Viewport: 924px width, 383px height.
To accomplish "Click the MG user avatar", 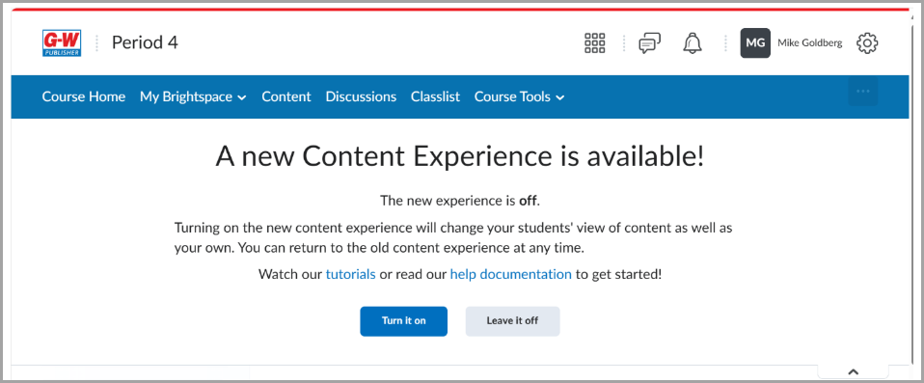I will tap(755, 43).
